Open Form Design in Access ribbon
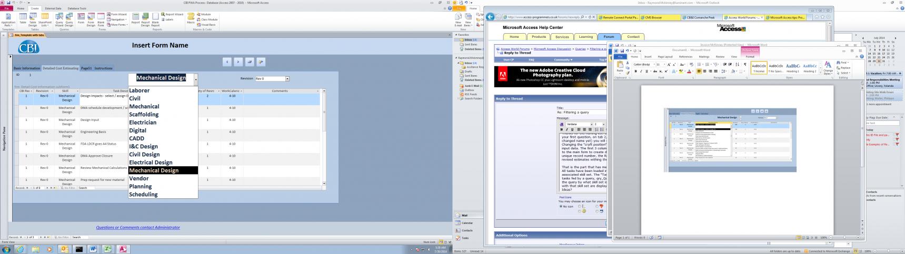The width and height of the screenshot is (905, 254). click(91, 19)
